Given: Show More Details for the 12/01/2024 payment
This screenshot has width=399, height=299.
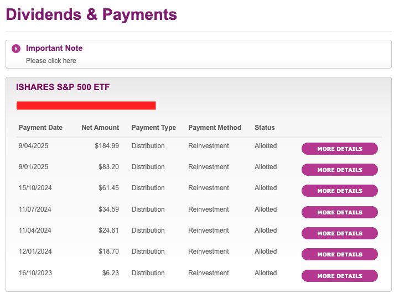Looking at the screenshot, I should tap(339, 254).
